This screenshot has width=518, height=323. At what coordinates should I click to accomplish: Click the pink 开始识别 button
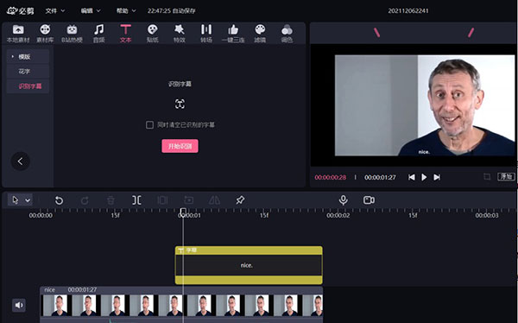[x=180, y=146]
